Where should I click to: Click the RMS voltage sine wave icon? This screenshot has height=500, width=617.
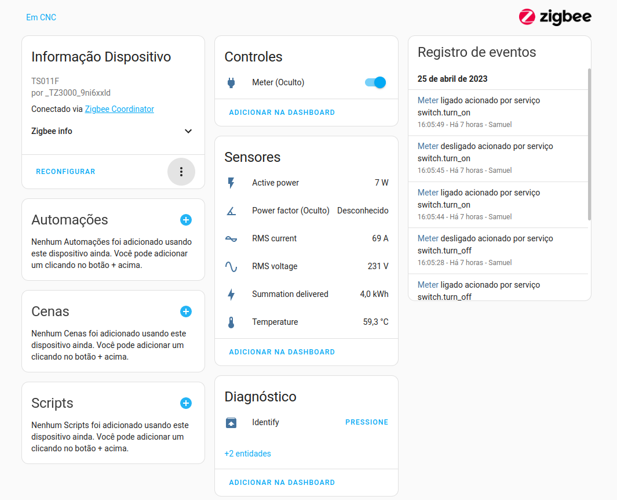[231, 266]
